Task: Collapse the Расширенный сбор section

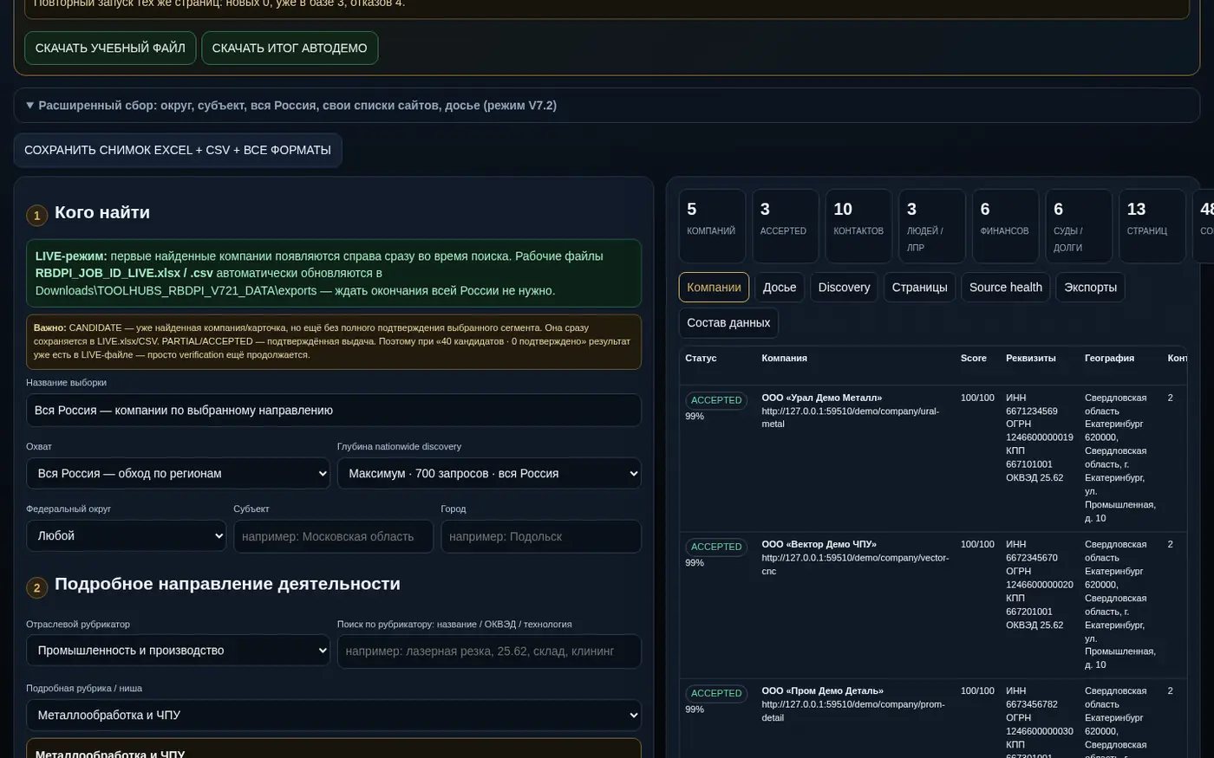Action: click(x=291, y=106)
